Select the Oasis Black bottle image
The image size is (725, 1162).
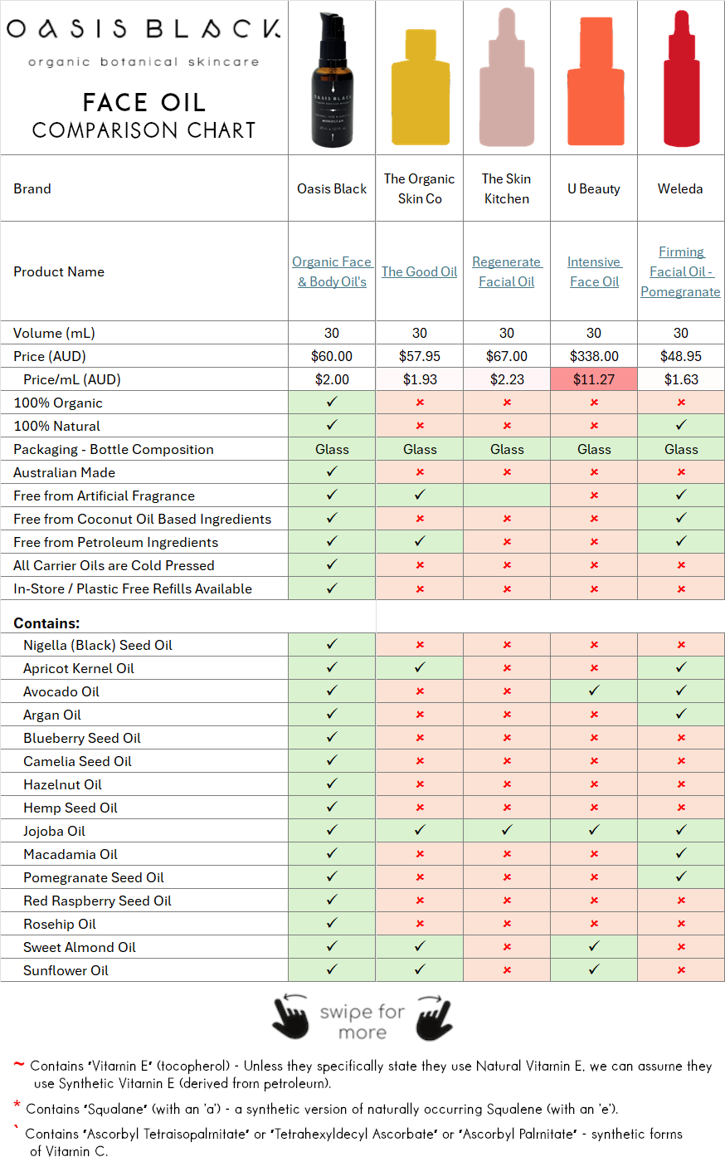(332, 81)
